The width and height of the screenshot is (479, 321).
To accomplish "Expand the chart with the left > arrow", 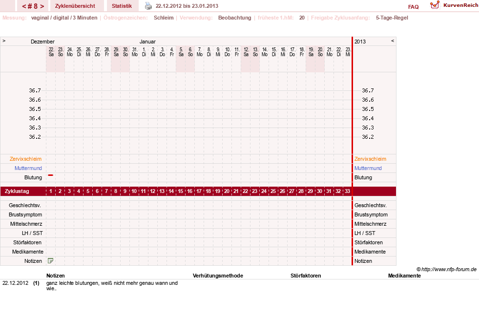I will pyautogui.click(x=4, y=41).
